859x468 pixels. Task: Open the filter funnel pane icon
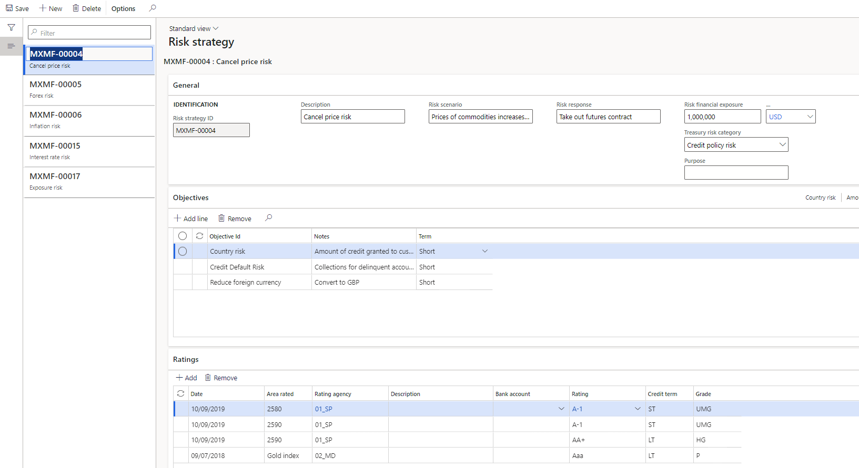point(11,27)
